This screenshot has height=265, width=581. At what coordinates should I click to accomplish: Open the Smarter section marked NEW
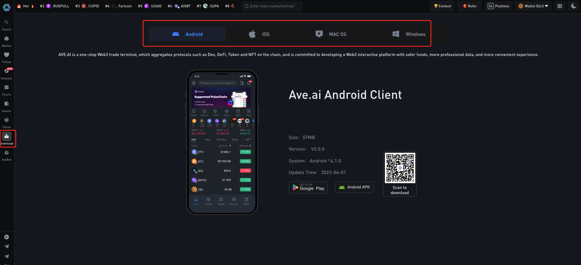(6, 74)
